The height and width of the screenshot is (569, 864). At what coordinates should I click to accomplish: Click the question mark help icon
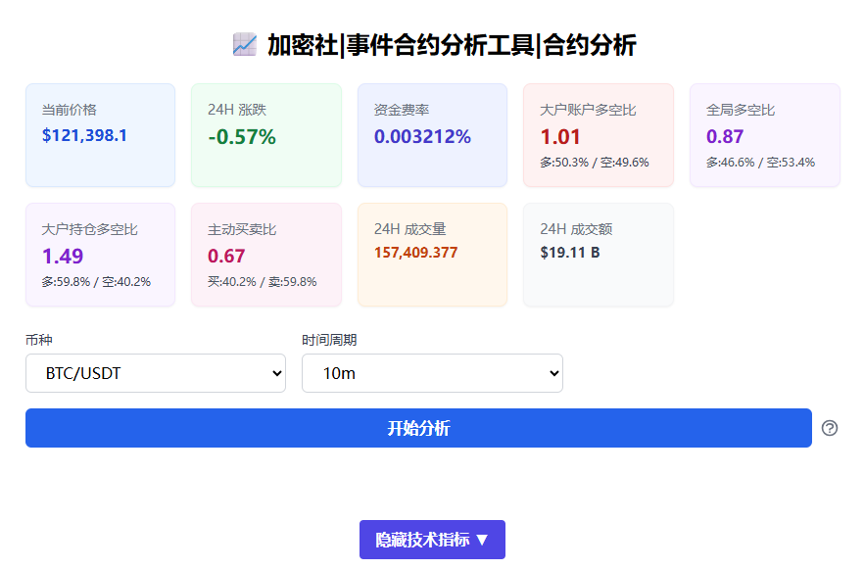(830, 428)
